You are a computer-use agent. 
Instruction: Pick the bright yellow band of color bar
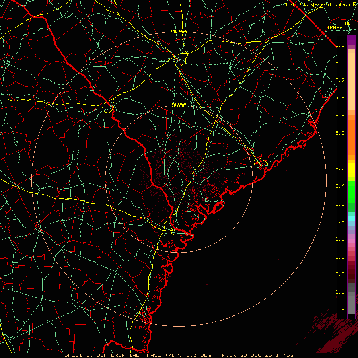[x=351, y=170]
